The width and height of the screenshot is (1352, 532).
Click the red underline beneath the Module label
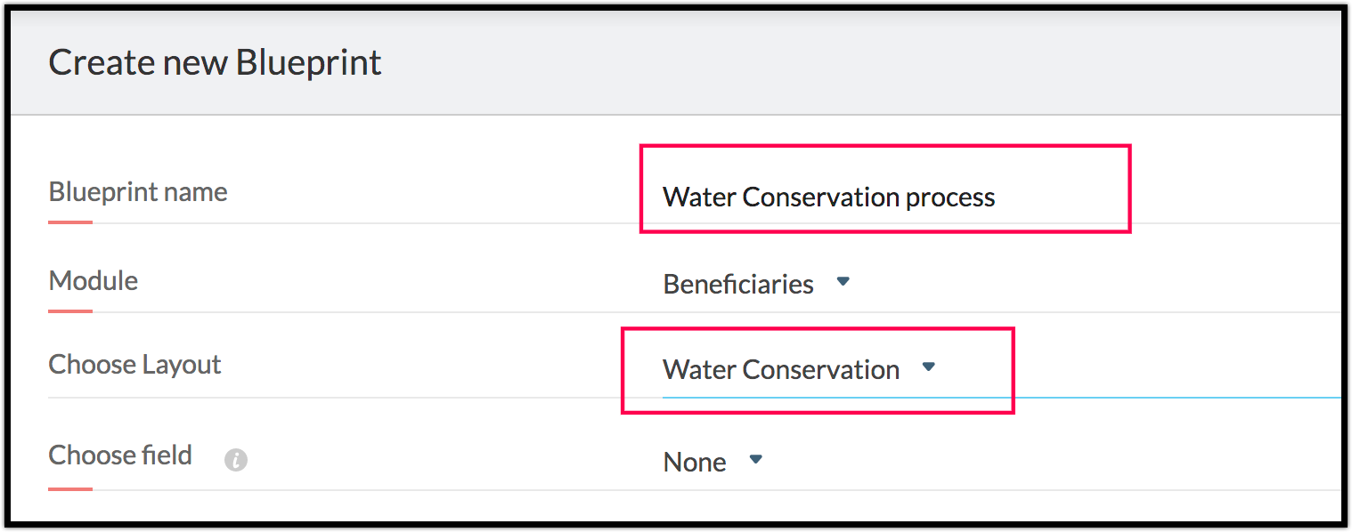(70, 310)
